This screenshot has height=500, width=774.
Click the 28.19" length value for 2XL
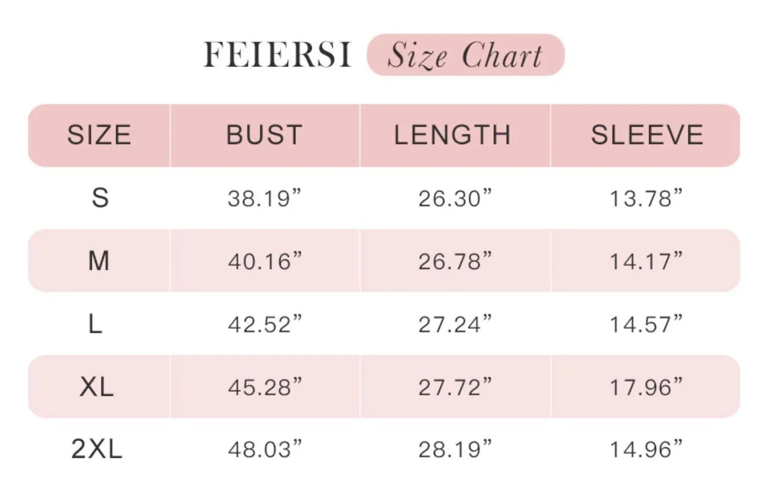click(456, 450)
